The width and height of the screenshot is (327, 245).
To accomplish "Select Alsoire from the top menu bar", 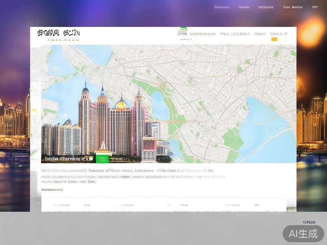I will coord(244,7).
